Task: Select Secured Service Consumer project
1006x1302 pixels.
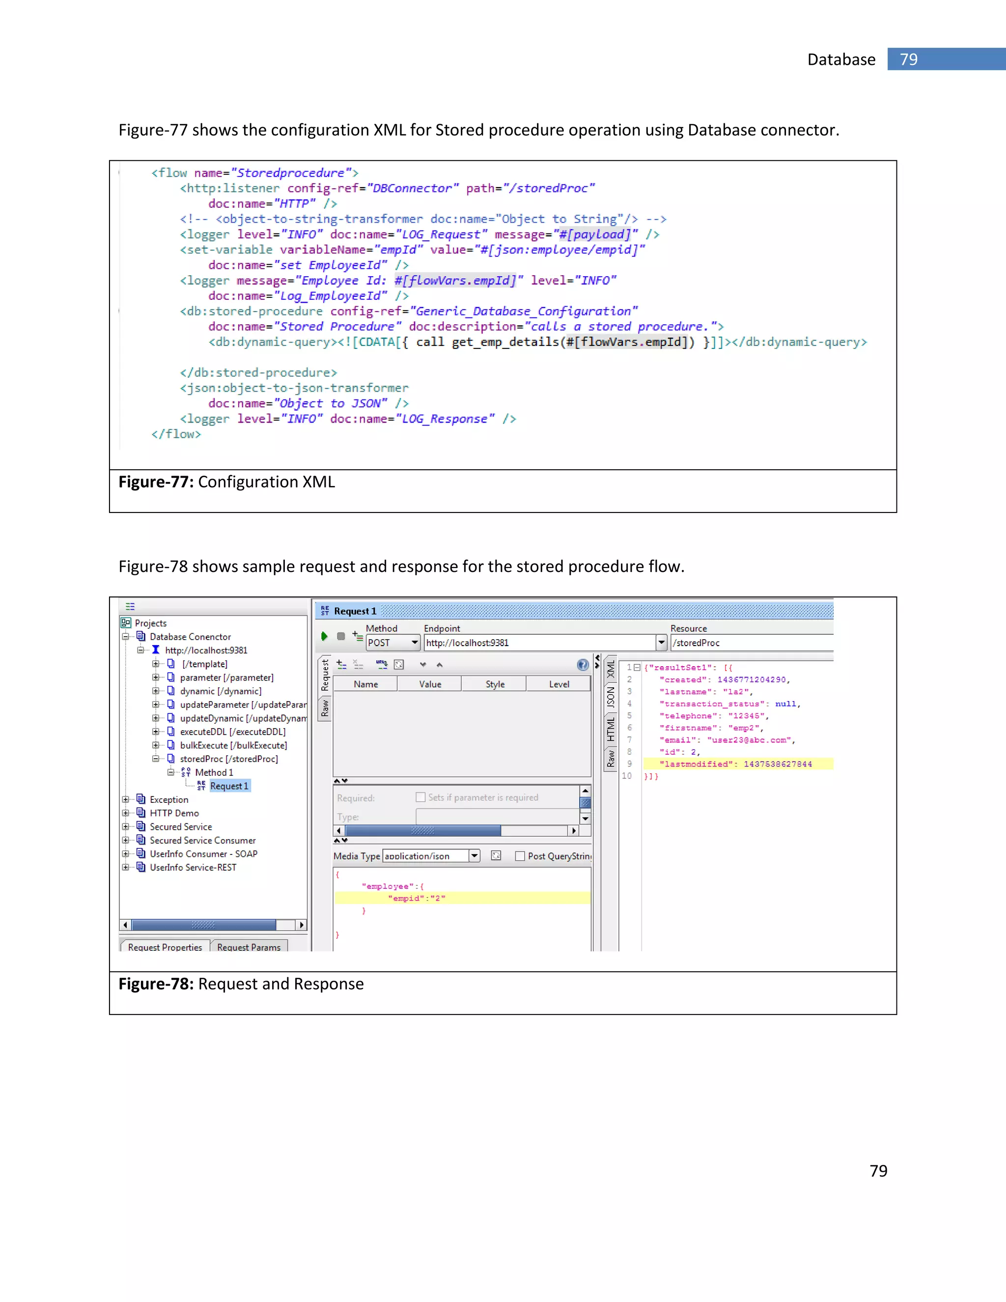Action: pyautogui.click(x=203, y=840)
